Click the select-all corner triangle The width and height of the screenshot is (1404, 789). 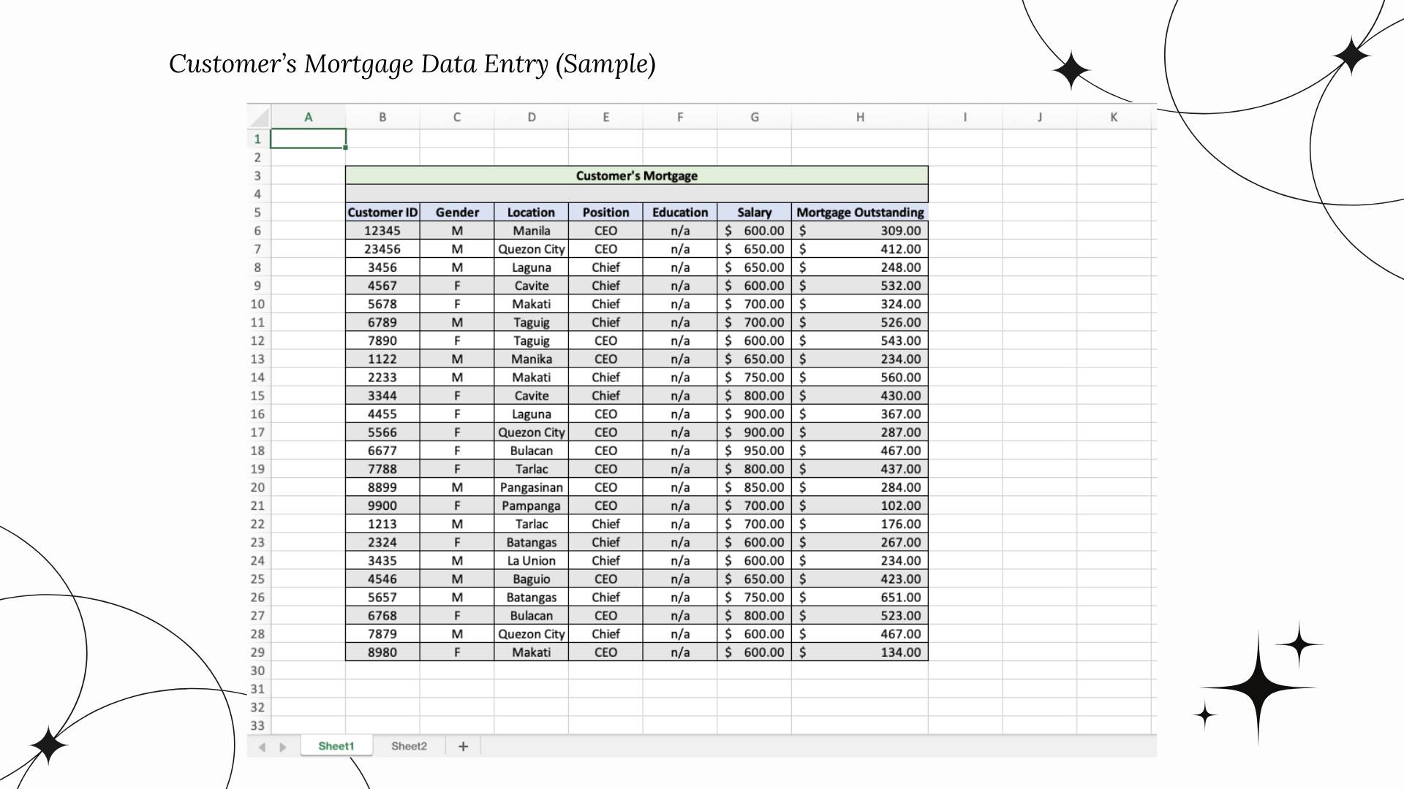[x=259, y=117]
